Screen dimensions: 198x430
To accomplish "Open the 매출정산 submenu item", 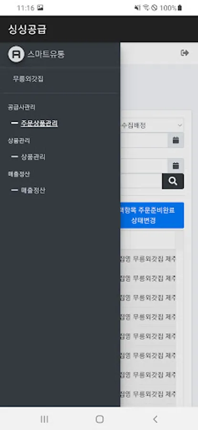I will coord(33,191).
